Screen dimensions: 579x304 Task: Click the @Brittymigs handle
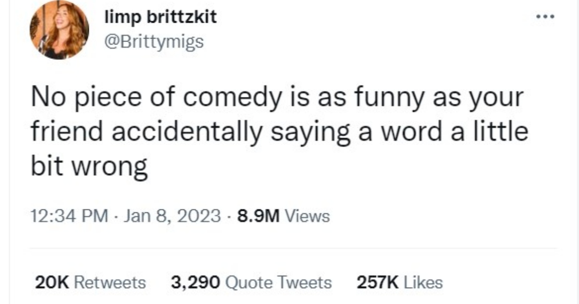coord(154,42)
